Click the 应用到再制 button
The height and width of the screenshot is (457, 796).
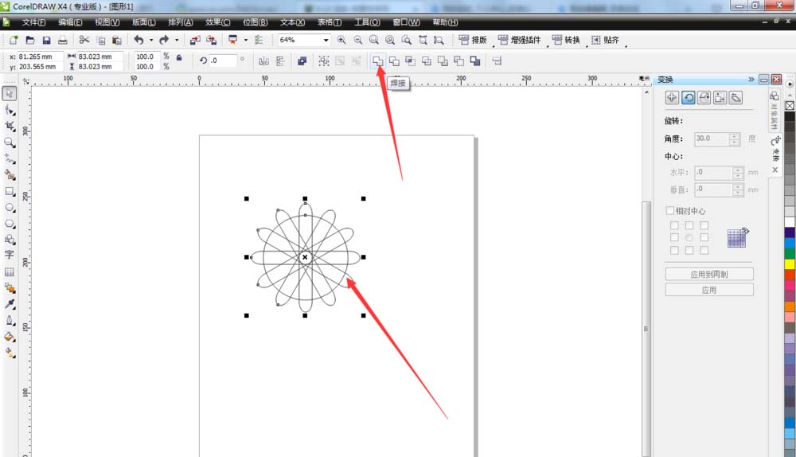tap(709, 274)
